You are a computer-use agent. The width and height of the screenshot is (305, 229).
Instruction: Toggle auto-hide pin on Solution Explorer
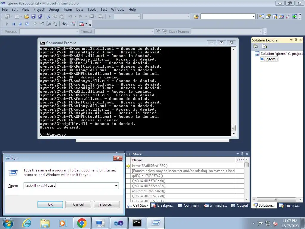point(296,40)
